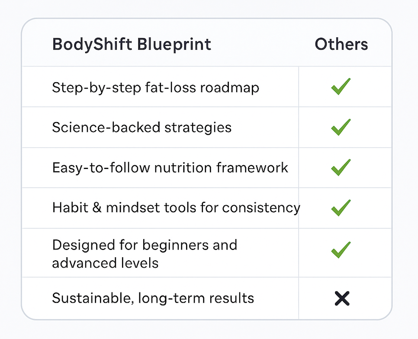
Task: Click the Step-by-step fat-loss roadmap text
Action: [155, 88]
